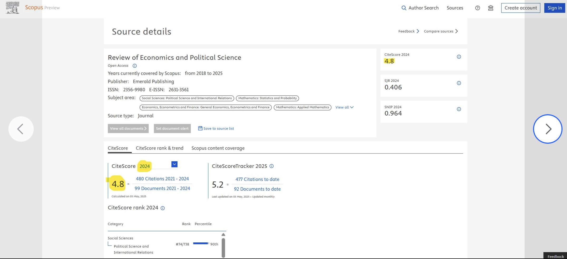Open Author Search magnifier link

420,8
